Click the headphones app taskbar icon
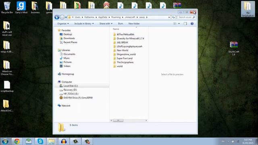 pyautogui.click(x=64, y=141)
